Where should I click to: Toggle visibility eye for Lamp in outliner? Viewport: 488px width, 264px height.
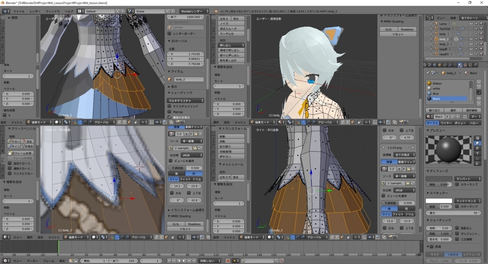pos(471,24)
